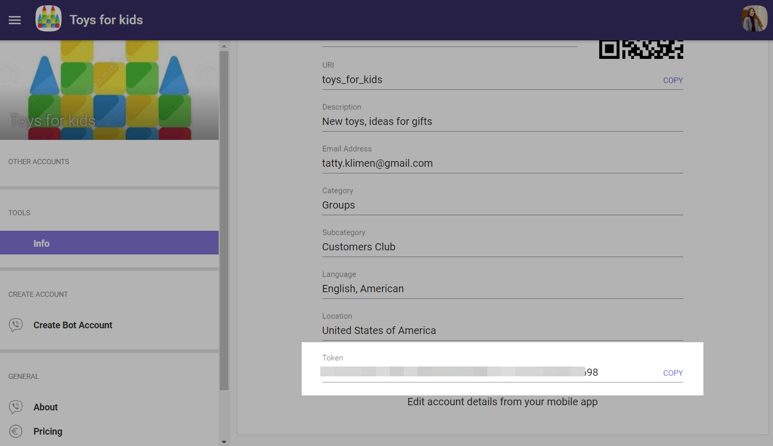Click the GENERAL section heading
Viewport: 773px width, 446px height.
click(x=24, y=376)
